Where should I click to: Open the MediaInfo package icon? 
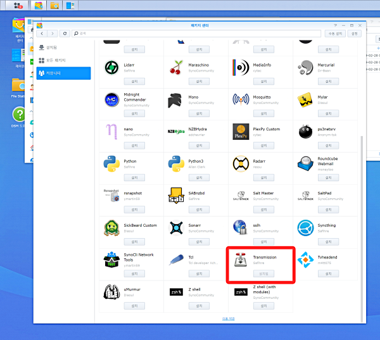click(241, 67)
